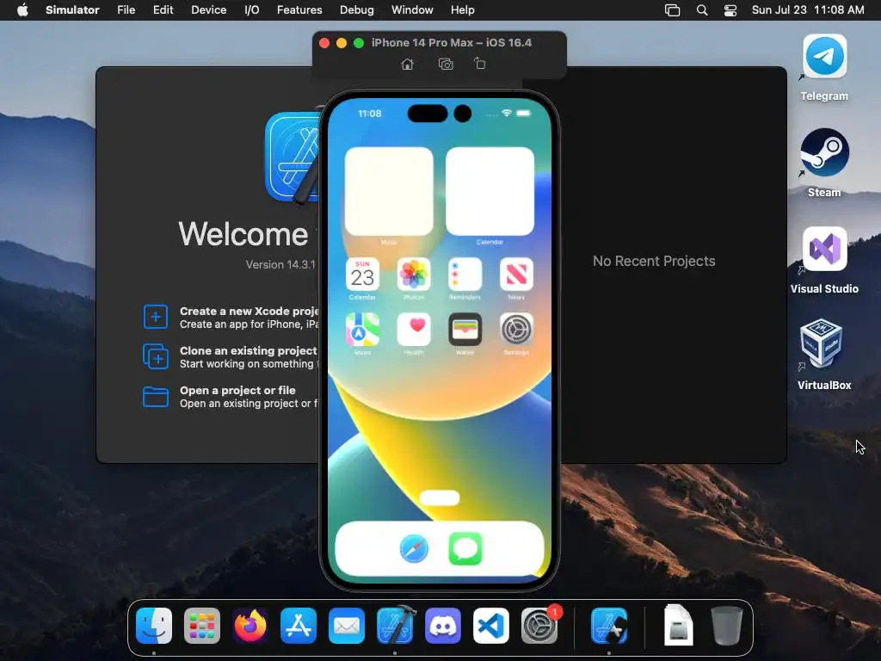Tap the iPhone home screen search pill

[440, 498]
